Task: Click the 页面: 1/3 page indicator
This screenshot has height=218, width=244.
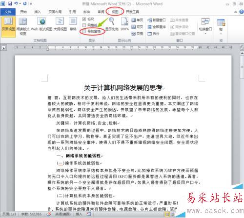Action: click(9, 214)
